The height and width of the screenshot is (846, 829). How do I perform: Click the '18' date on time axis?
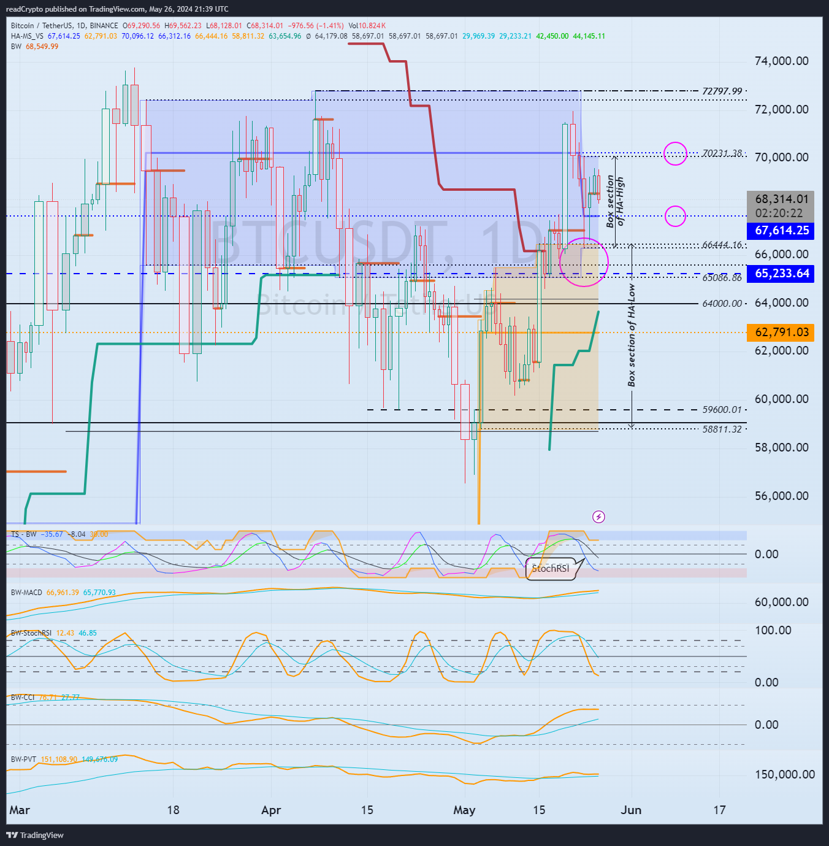pyautogui.click(x=174, y=810)
